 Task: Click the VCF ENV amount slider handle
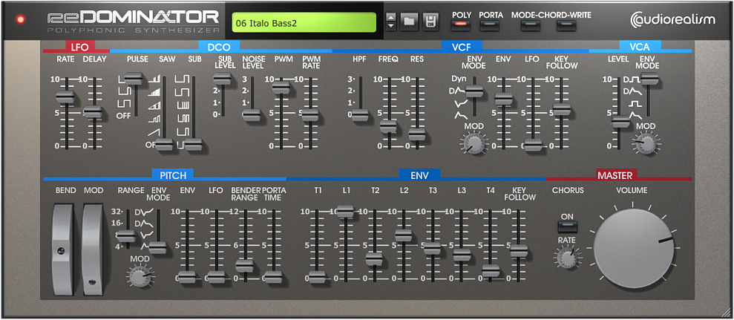pos(503,99)
